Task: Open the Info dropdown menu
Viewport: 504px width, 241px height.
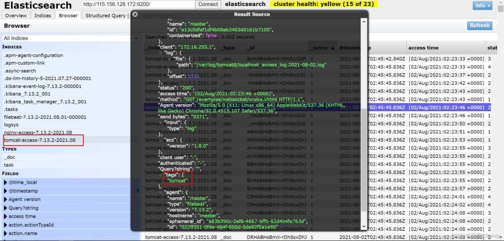Action: (482, 6)
